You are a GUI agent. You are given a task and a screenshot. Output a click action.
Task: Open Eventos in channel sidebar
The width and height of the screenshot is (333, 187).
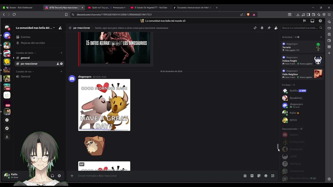39,37
